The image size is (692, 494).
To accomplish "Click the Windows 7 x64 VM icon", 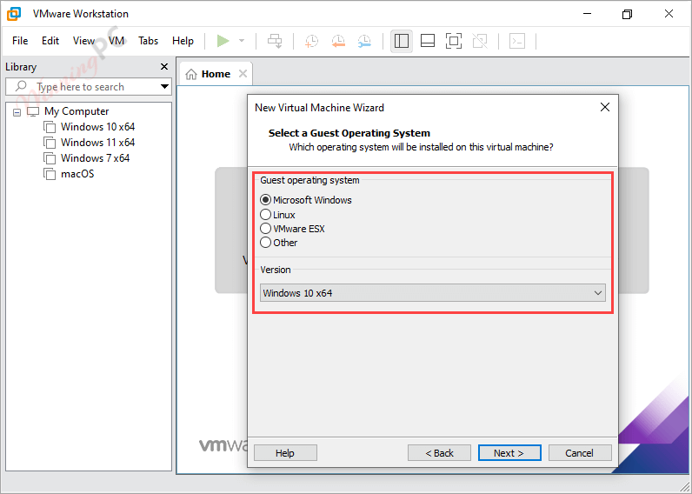I will 50,158.
